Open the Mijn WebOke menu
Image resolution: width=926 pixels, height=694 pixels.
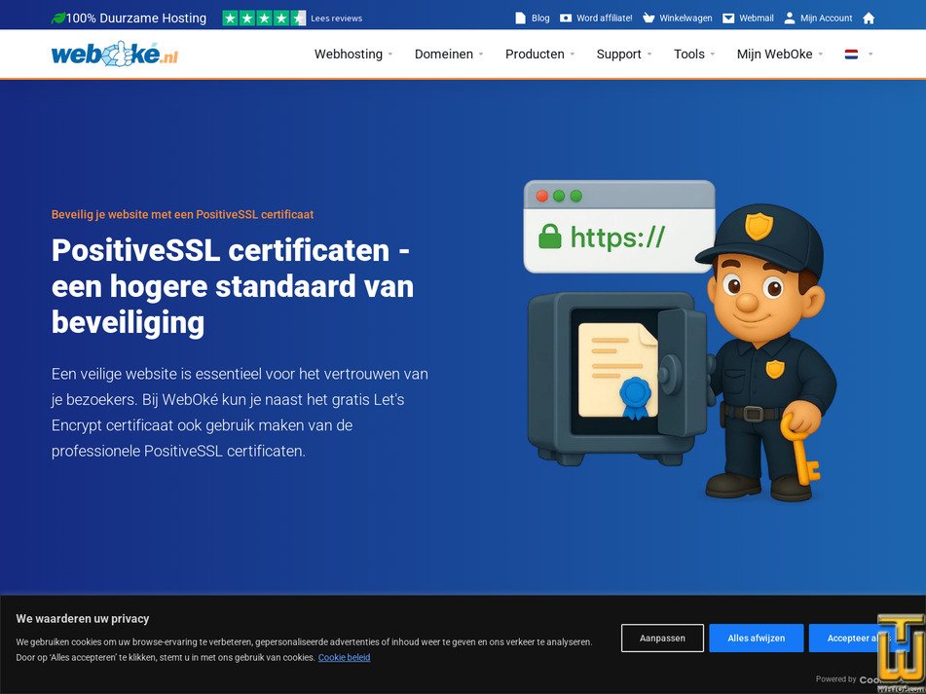(x=775, y=55)
